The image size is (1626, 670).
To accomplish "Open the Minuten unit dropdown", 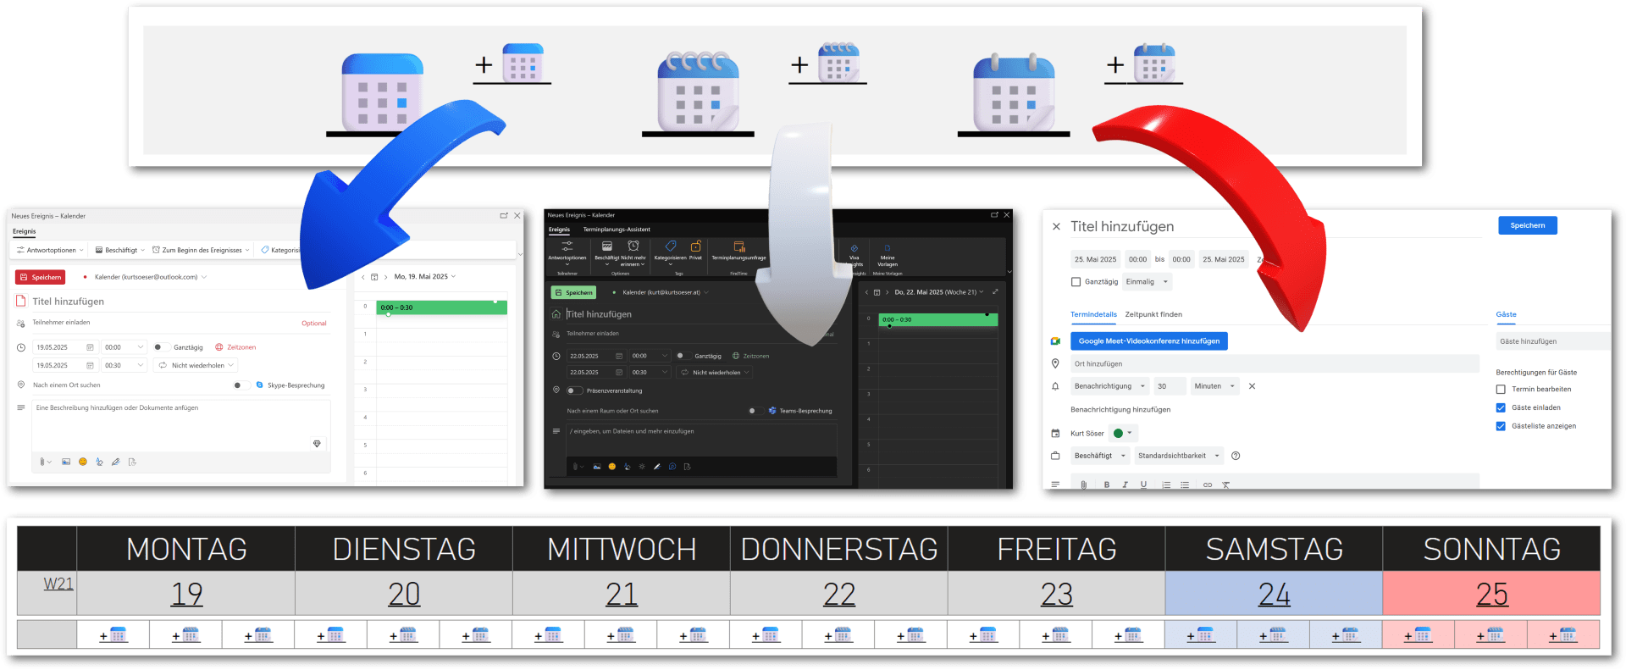I will click(x=1214, y=386).
